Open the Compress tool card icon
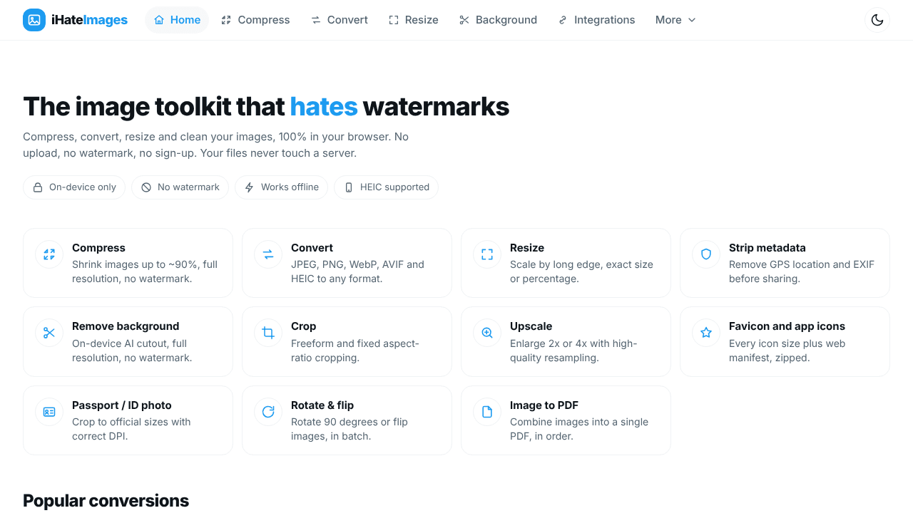 click(49, 254)
